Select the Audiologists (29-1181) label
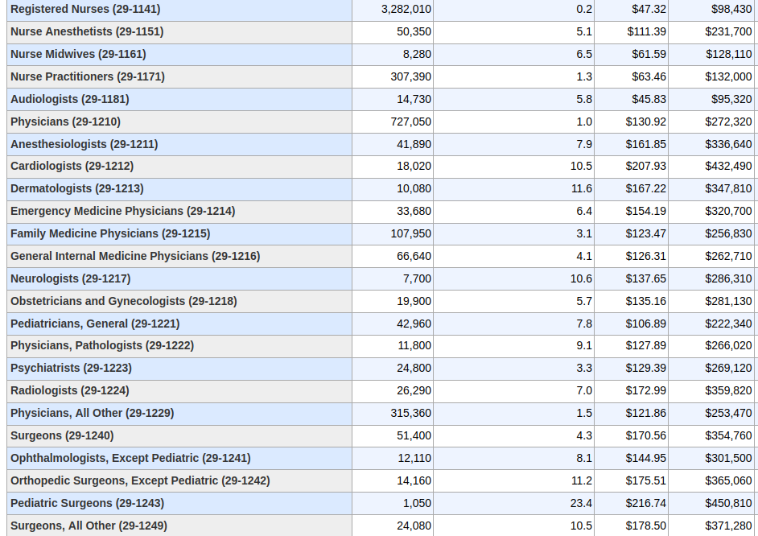Screen dimensions: 758x536 tap(70, 99)
